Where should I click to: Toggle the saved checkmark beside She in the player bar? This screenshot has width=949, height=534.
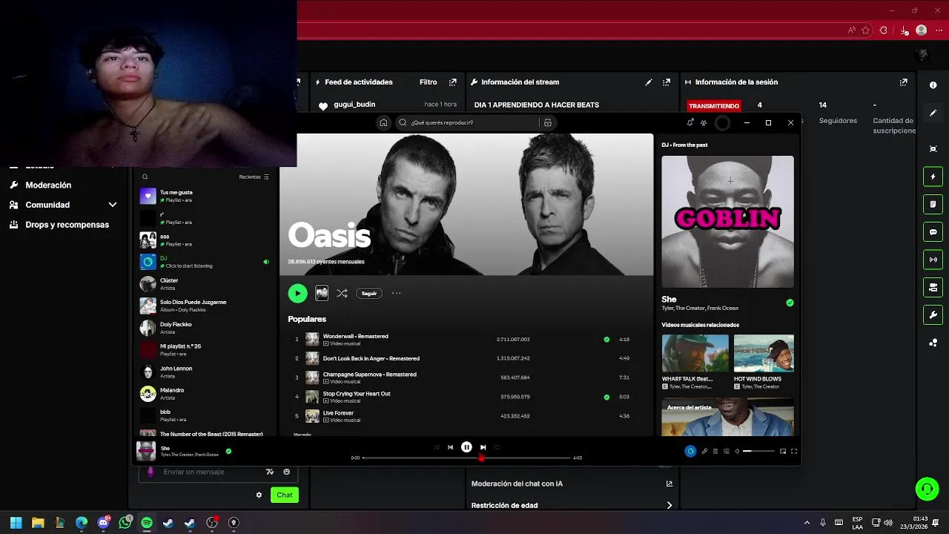[228, 451]
